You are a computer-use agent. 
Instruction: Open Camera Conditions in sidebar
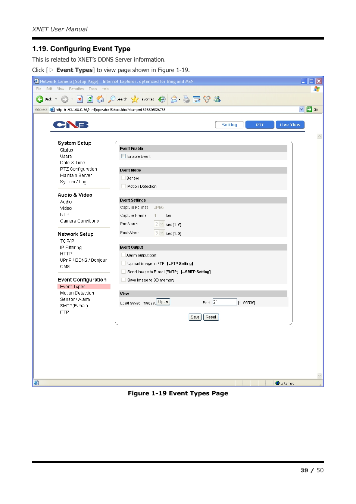[79, 221]
